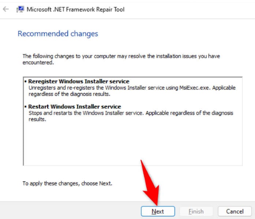The image size is (255, 219).
Task: Click the bullet before Restart Windows Installer
Action: pos(26,107)
